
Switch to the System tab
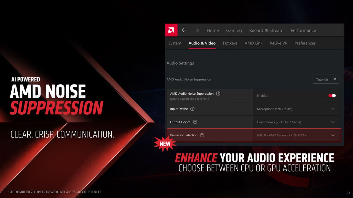point(175,43)
